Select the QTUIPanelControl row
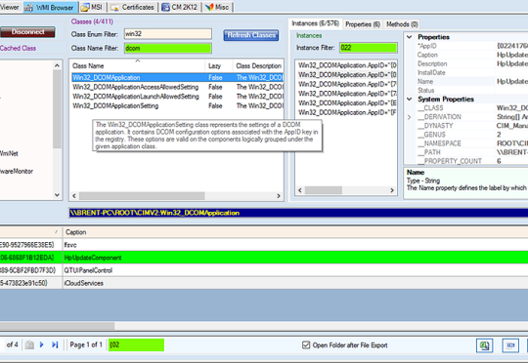 click(x=264, y=270)
